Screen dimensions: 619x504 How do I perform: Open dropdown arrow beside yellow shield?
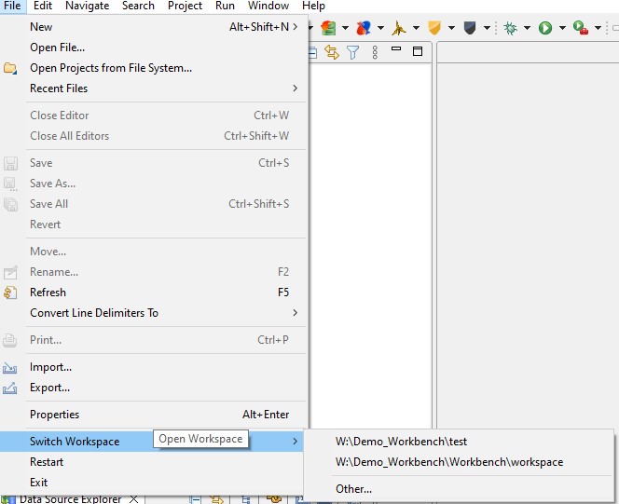[451, 28]
